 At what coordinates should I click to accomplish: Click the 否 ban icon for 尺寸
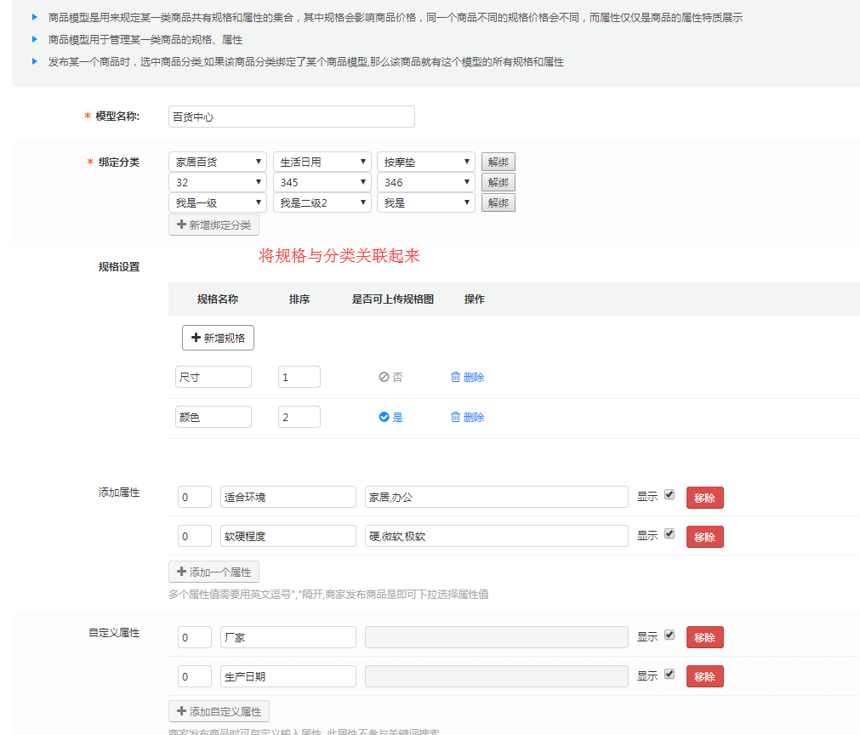click(384, 377)
